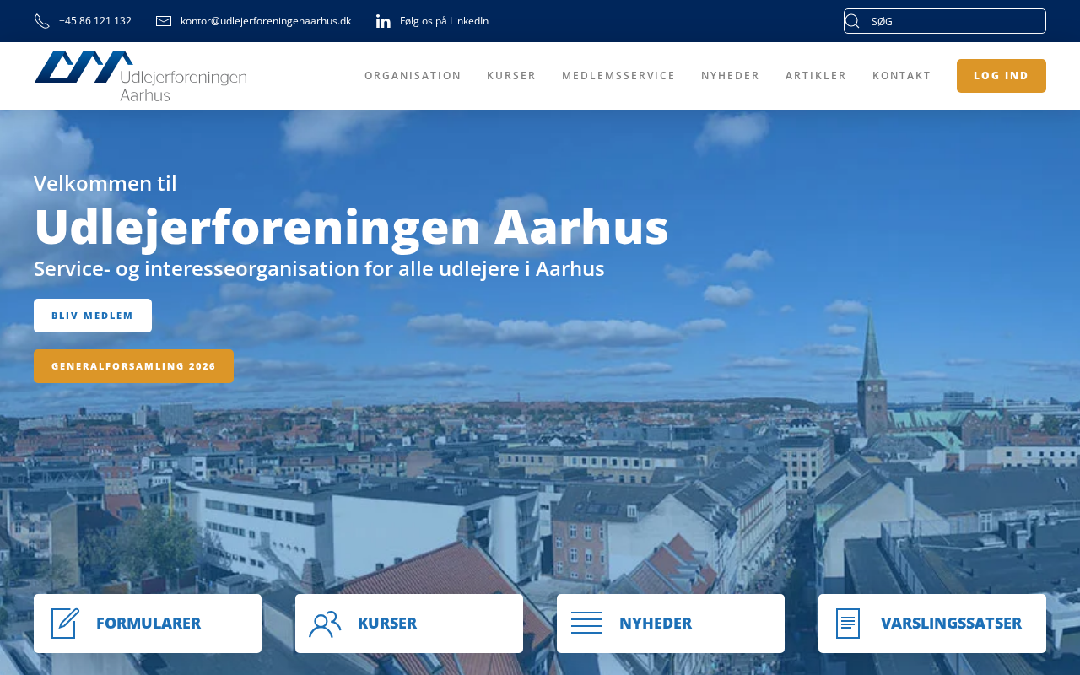The image size is (1080, 675).
Task: Open the Medlemsservice menu
Action: (x=618, y=76)
